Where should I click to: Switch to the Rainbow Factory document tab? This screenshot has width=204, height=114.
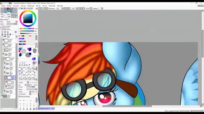[46, 109]
